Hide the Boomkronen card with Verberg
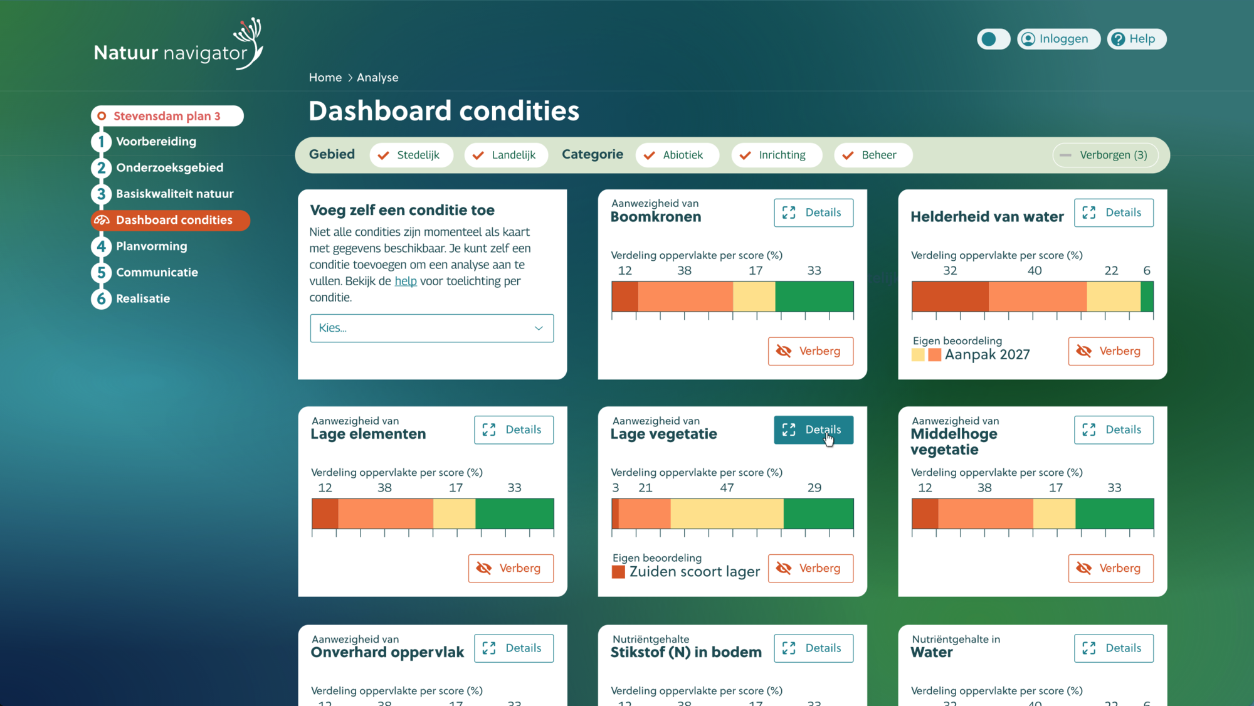Image resolution: width=1254 pixels, height=706 pixels. 811,351
